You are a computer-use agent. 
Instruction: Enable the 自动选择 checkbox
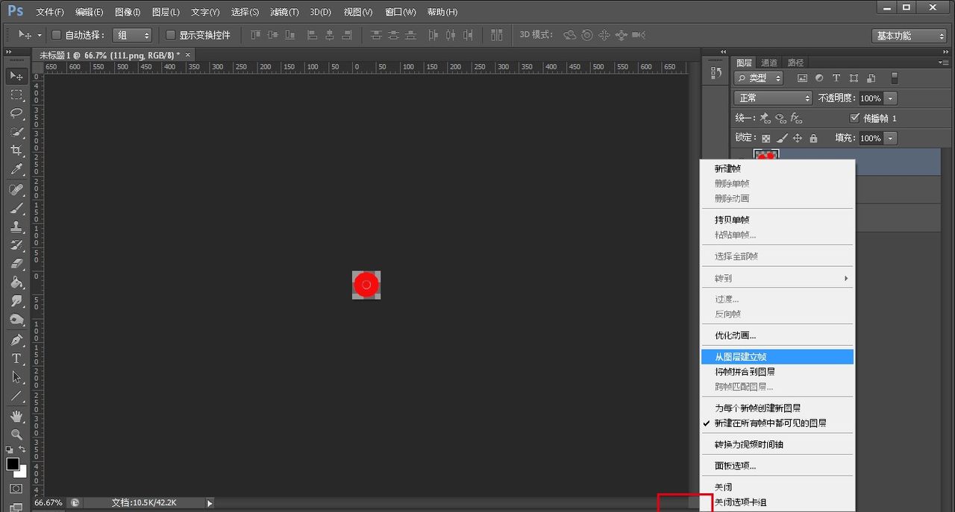[57, 35]
